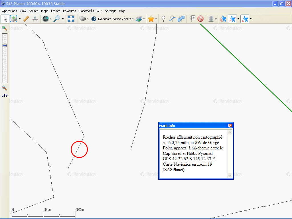Click the yellow star favorites icon
The width and height of the screenshot is (292, 219).
(151, 19)
